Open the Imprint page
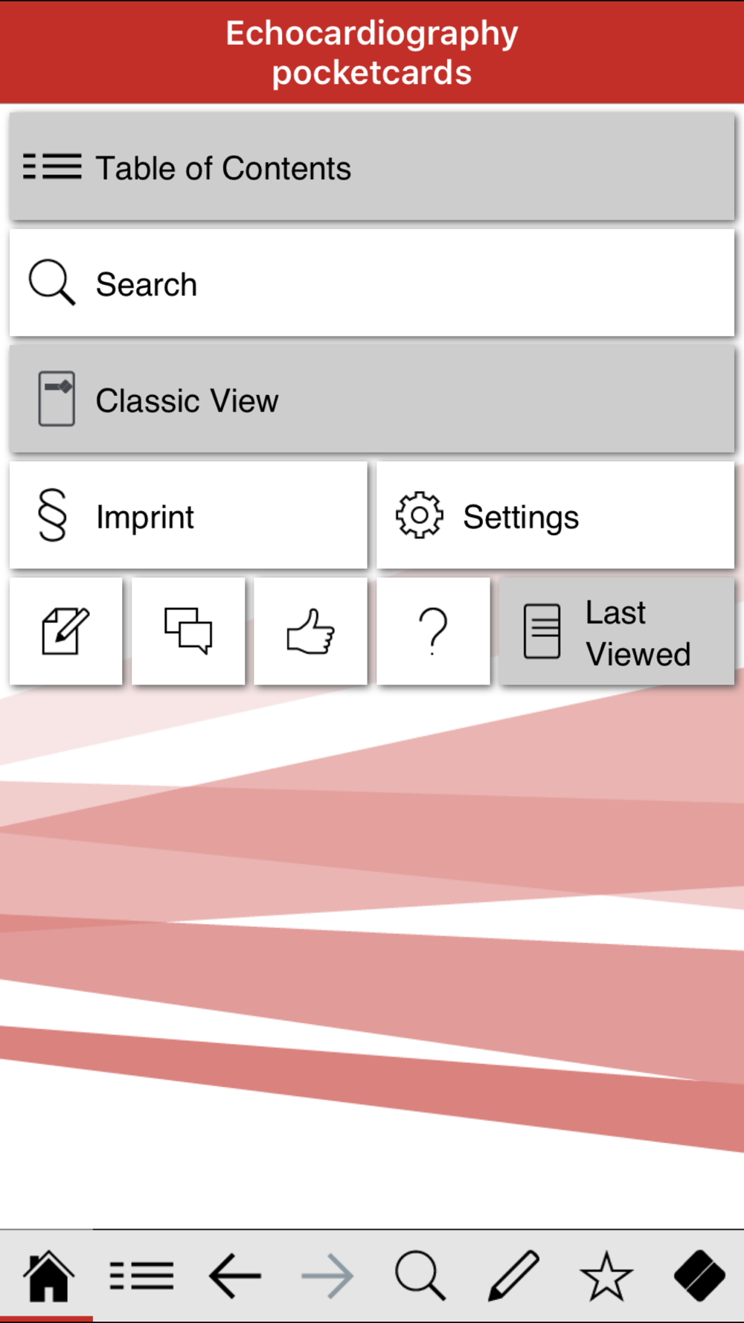The width and height of the screenshot is (744, 1323). coord(188,515)
